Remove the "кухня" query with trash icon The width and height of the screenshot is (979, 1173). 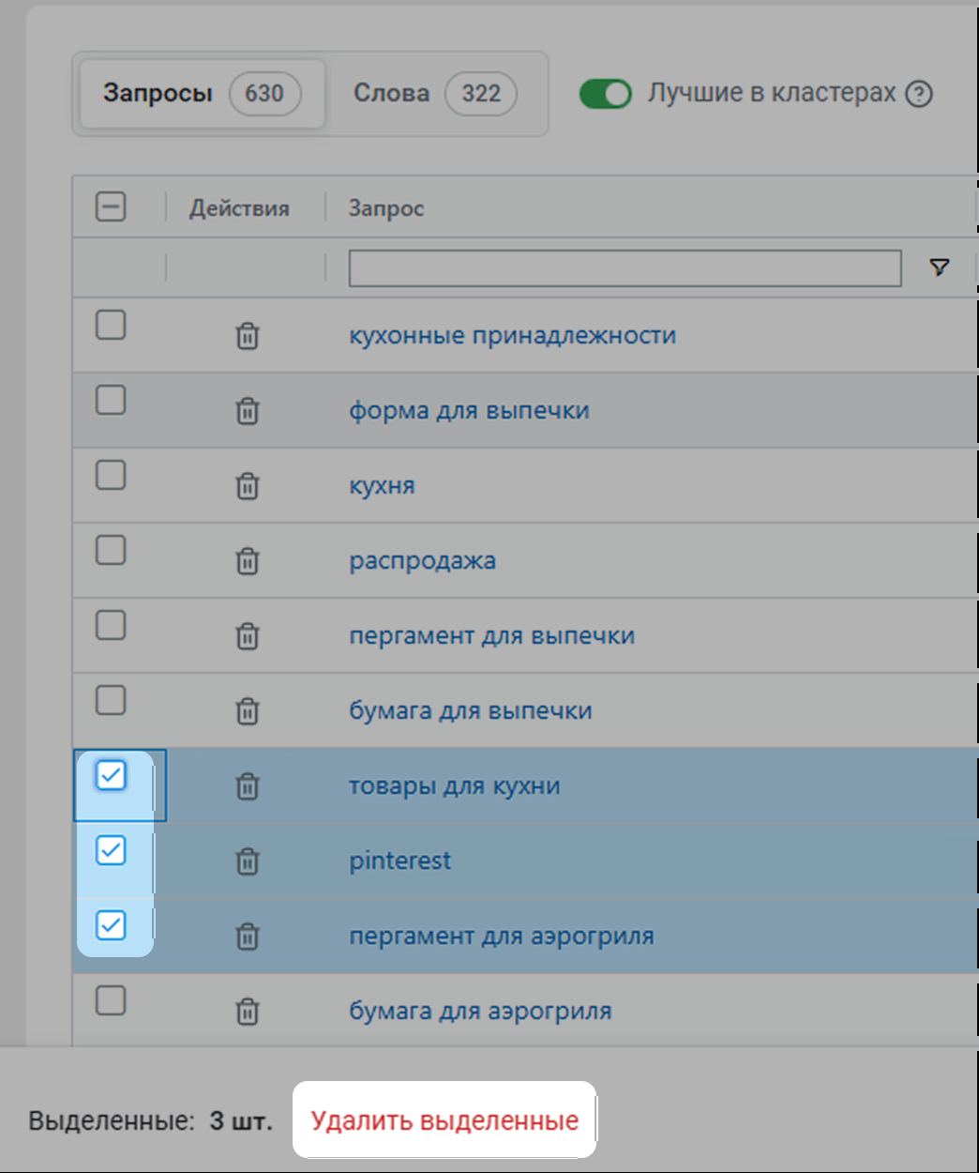click(247, 486)
